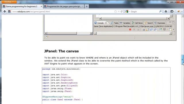This screenshot has height=104, width=184.
Task: Open the orange Firefox menu button
Action: coord(9,2)
